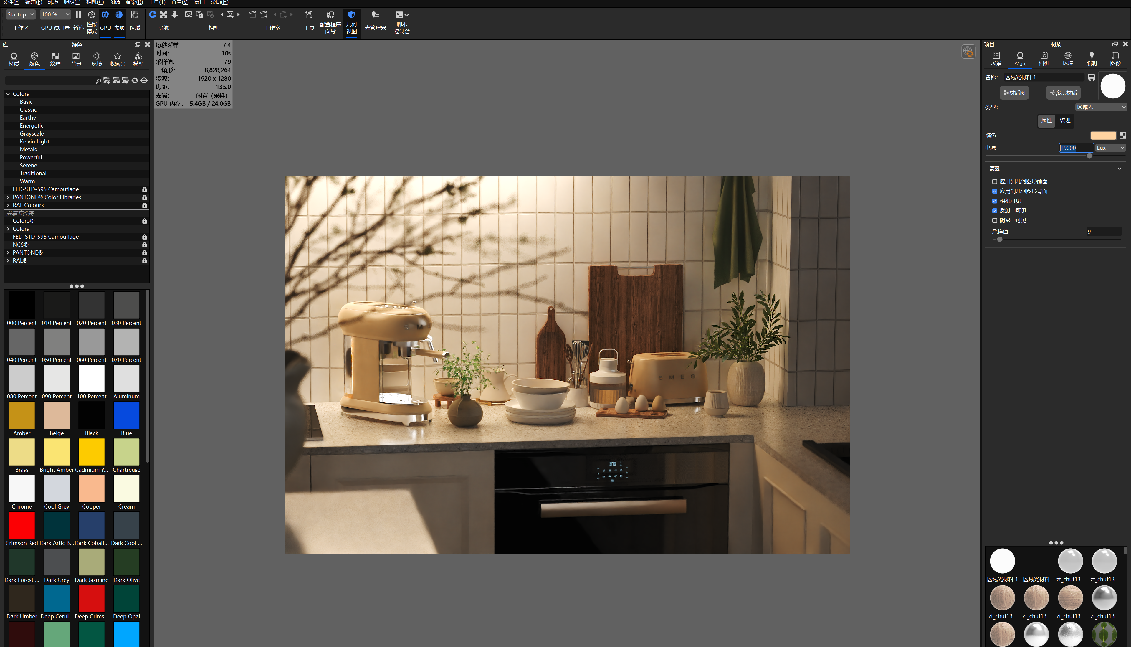Screen dimensions: 1131x647
Task: Toggle the Denoise (去噪) icon
Action: 119,15
